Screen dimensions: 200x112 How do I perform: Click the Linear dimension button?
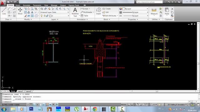point(84,9)
